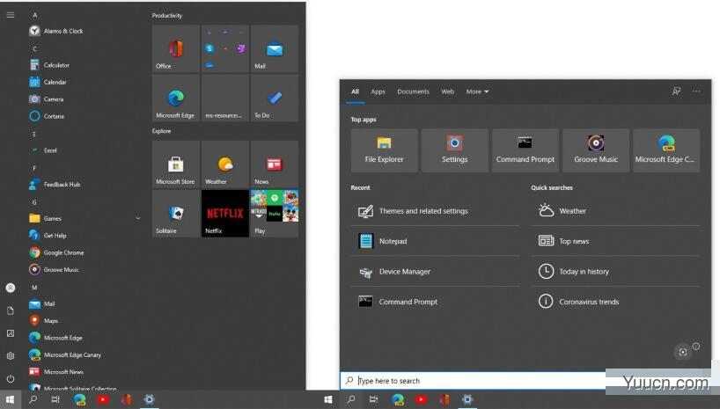
Task: Click the screenshot search icon in search panel
Action: pos(683,352)
